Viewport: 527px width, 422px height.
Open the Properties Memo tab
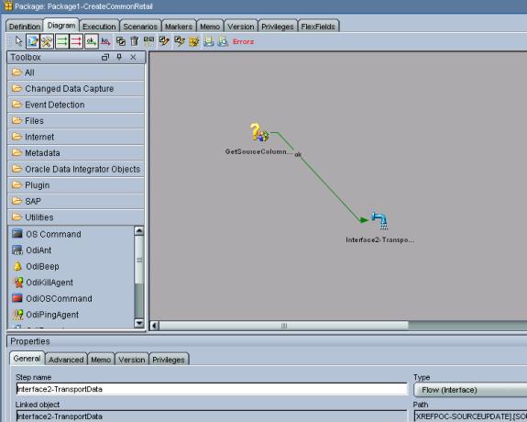(101, 360)
